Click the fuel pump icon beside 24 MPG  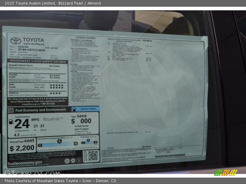[x=11, y=122]
